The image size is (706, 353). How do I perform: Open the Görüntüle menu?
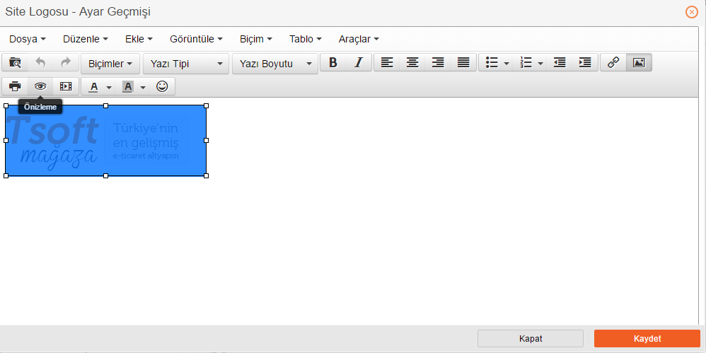[197, 39]
